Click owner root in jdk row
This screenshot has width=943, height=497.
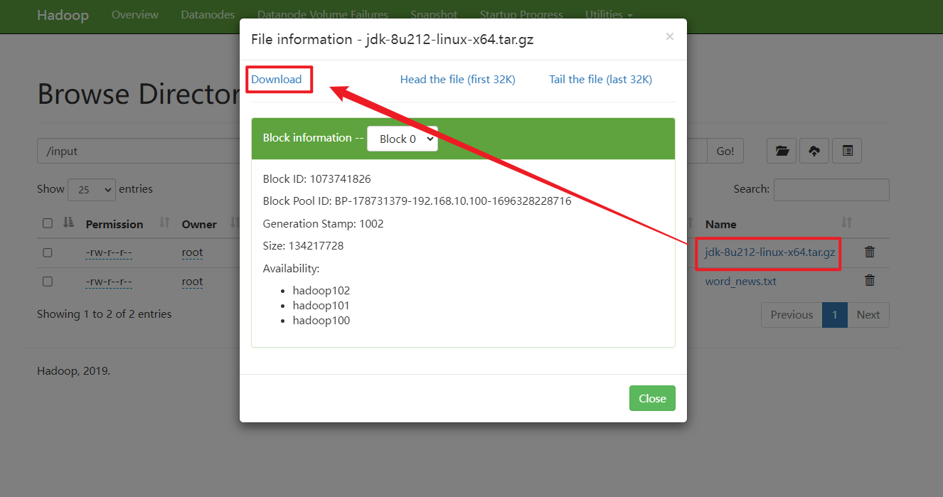tap(192, 252)
